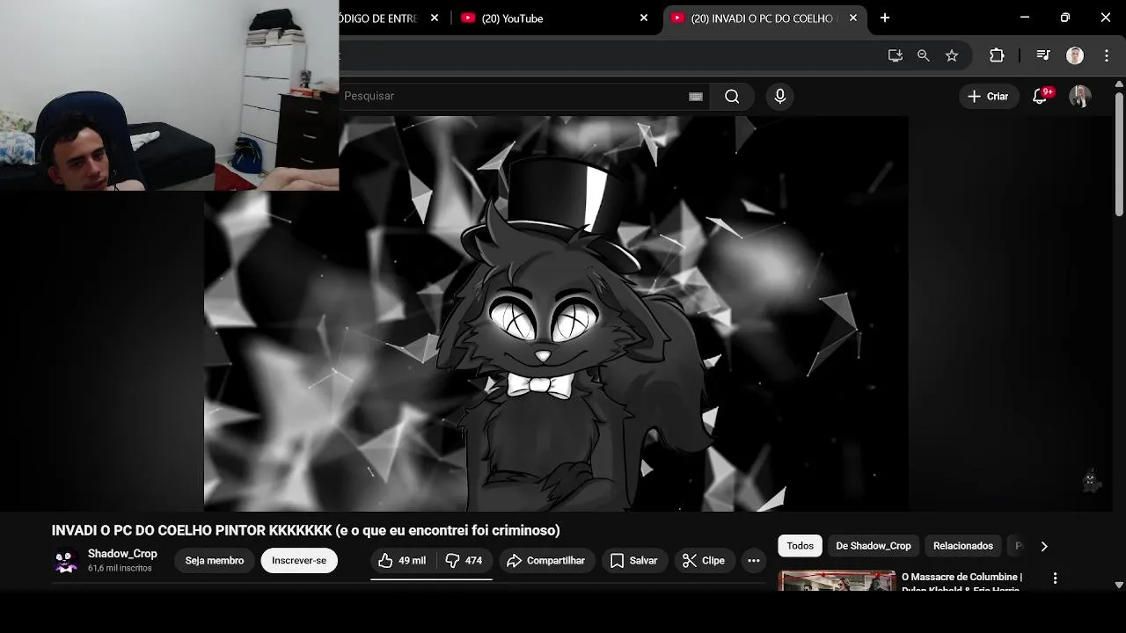Click the Criar button

[x=989, y=97]
